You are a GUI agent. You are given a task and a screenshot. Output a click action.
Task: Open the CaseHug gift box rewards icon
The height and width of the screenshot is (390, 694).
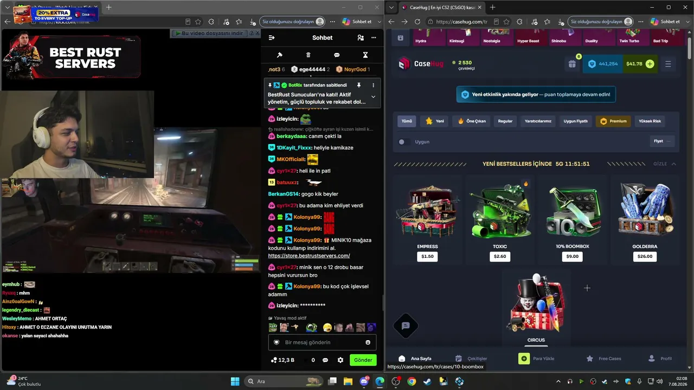pyautogui.click(x=572, y=64)
